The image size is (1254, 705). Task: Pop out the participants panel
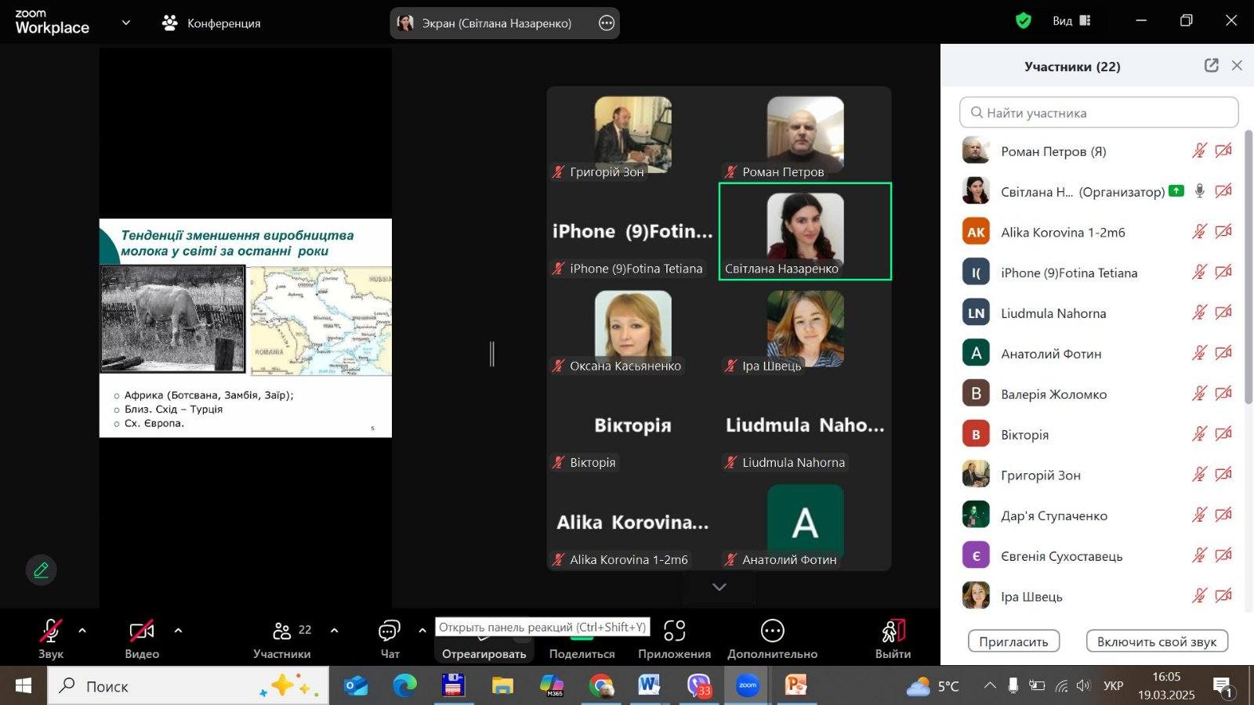point(1211,66)
